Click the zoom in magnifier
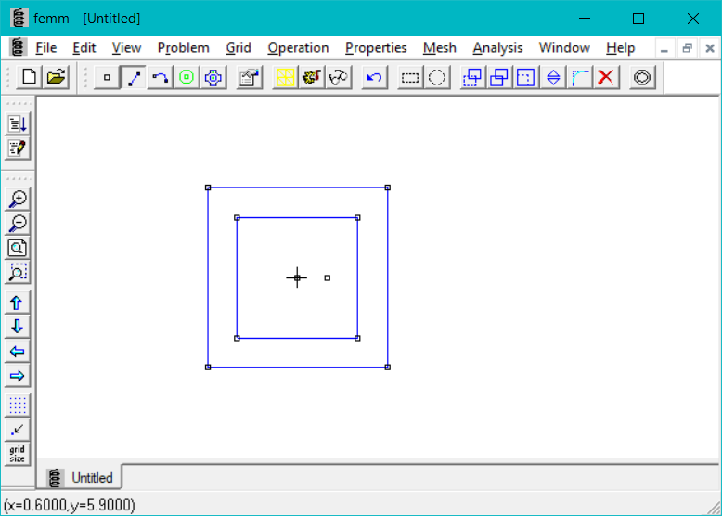The image size is (722, 516). (18, 199)
